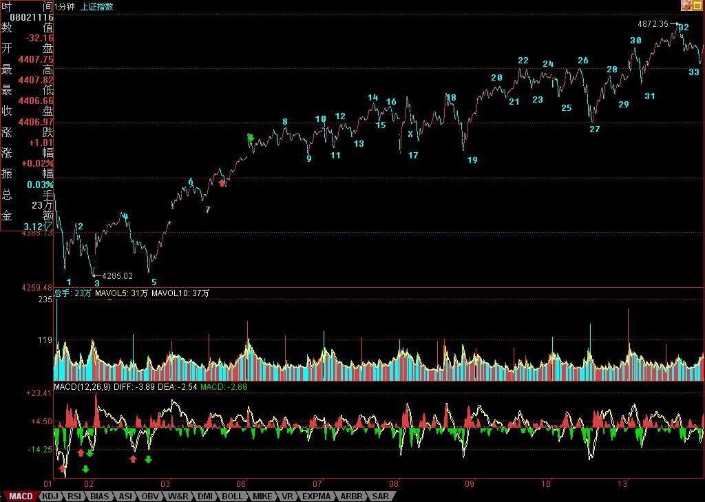Click the red flower icon in top-right corner
This screenshot has width=705, height=502.
click(x=686, y=6)
